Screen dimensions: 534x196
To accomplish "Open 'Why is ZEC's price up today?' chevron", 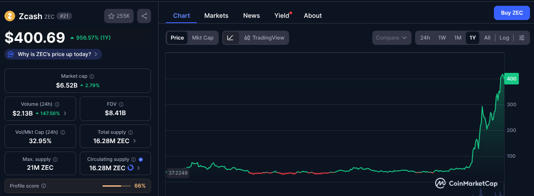I will click(96, 54).
